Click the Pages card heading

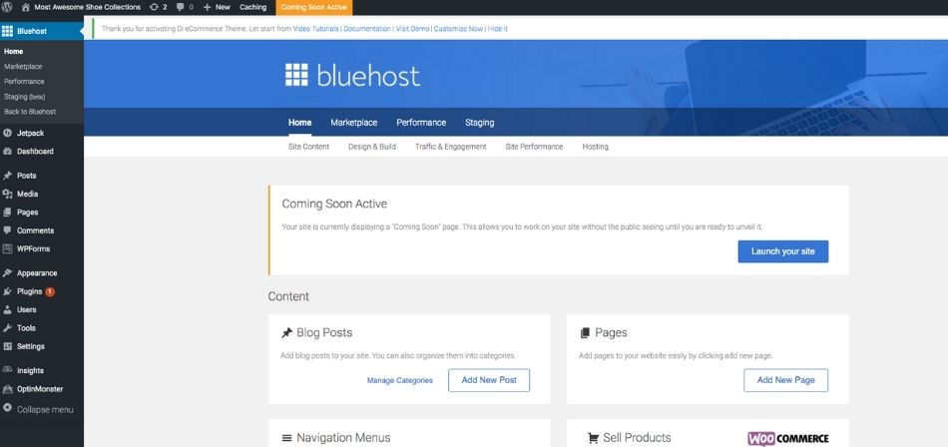point(611,332)
